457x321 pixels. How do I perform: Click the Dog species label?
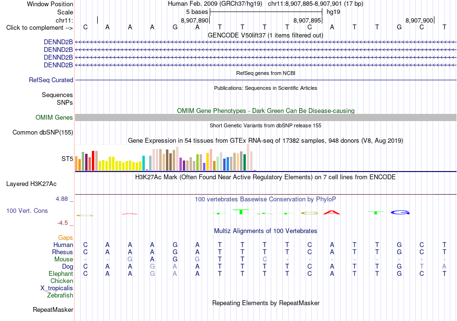(x=67, y=267)
